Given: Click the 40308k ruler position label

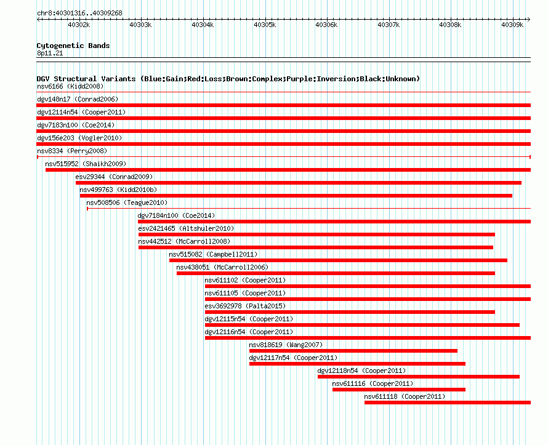Looking at the screenshot, I should [450, 25].
